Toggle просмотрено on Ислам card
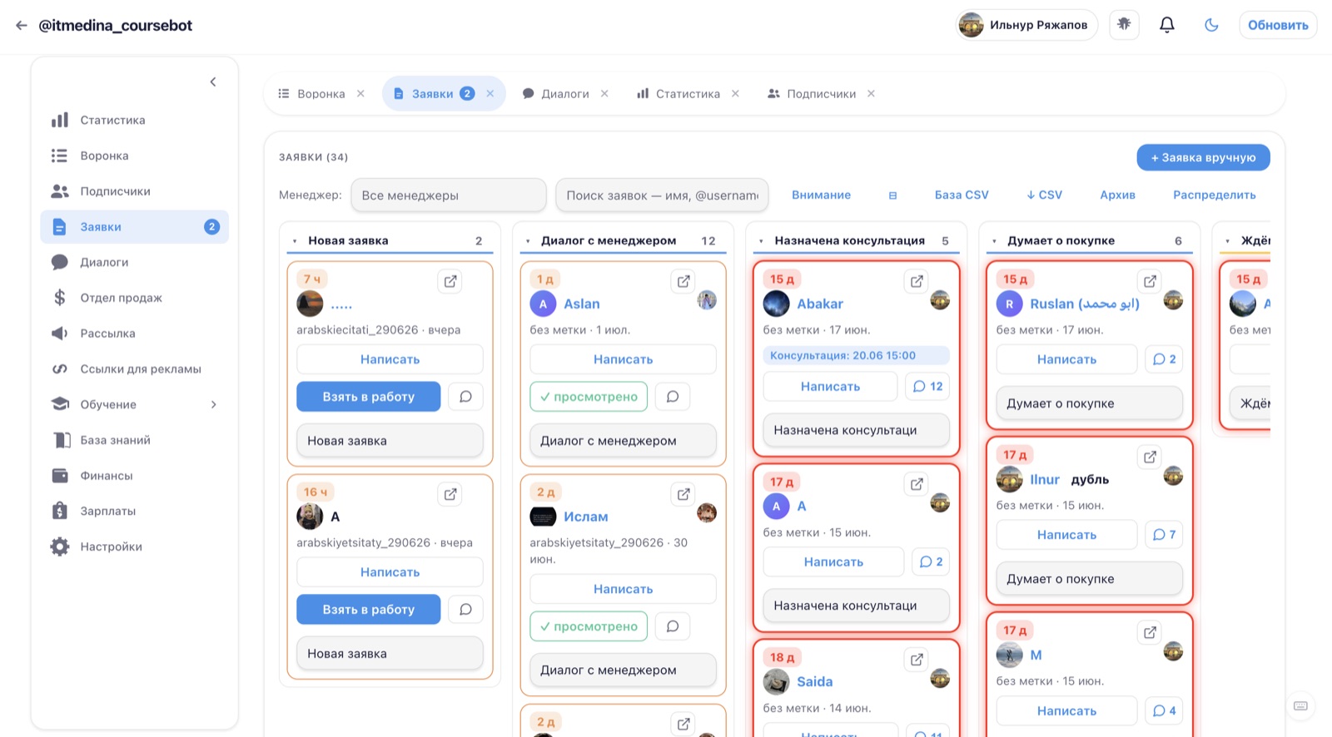 pyautogui.click(x=589, y=626)
